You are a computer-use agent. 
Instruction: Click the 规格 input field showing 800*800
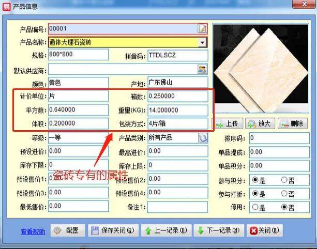(78, 55)
